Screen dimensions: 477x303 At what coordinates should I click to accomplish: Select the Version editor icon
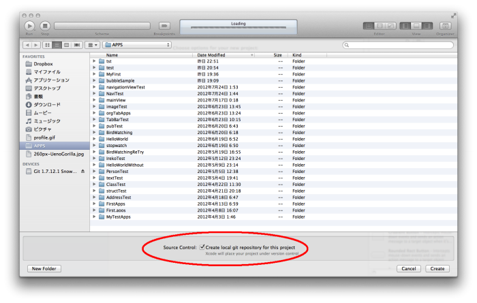click(391, 26)
